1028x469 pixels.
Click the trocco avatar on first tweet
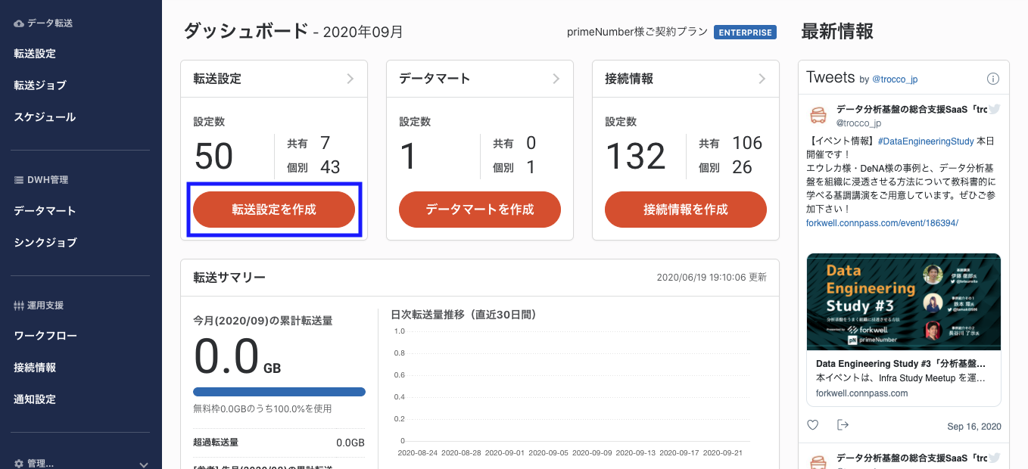[818, 116]
